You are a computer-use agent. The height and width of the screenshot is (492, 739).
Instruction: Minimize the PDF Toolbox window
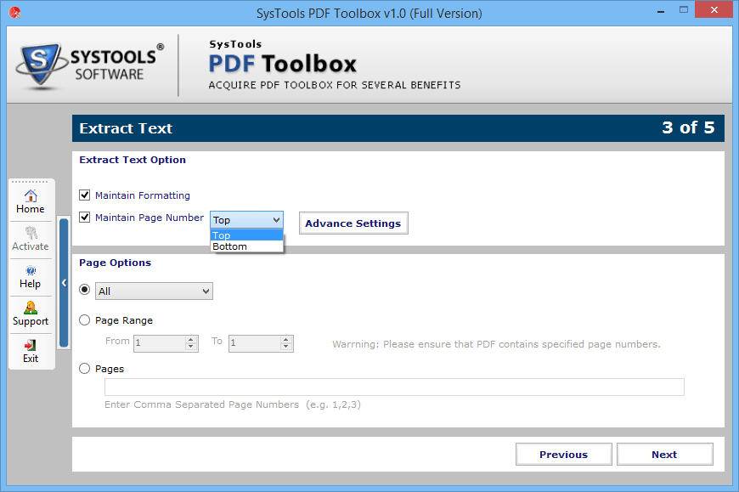pos(661,10)
